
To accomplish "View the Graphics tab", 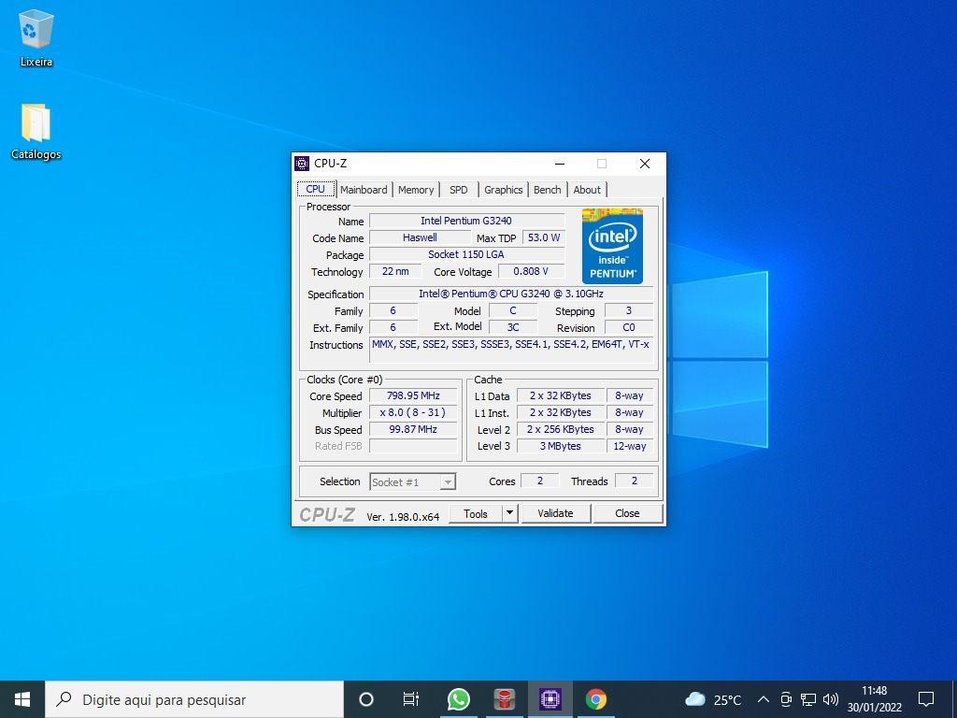I will [x=504, y=190].
